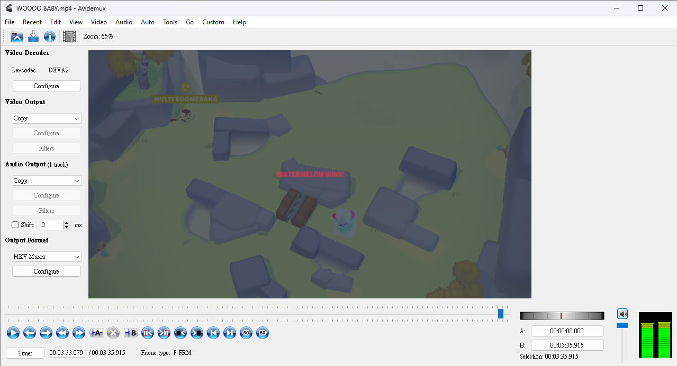Click the audio level VU meter

coord(655,335)
